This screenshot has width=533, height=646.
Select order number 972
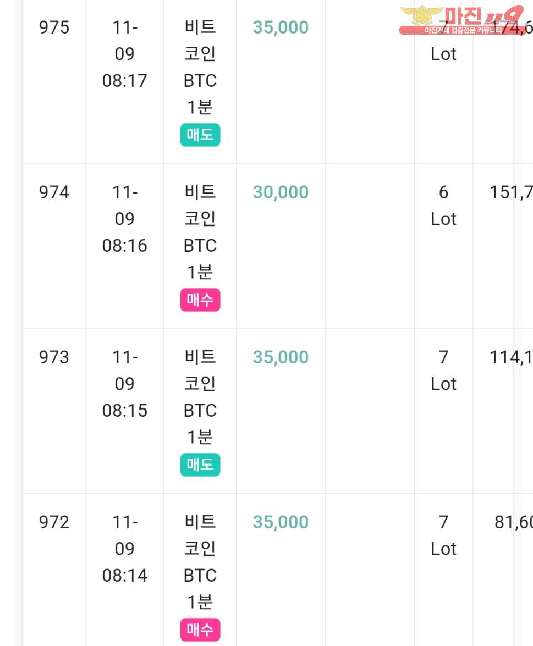tap(54, 522)
